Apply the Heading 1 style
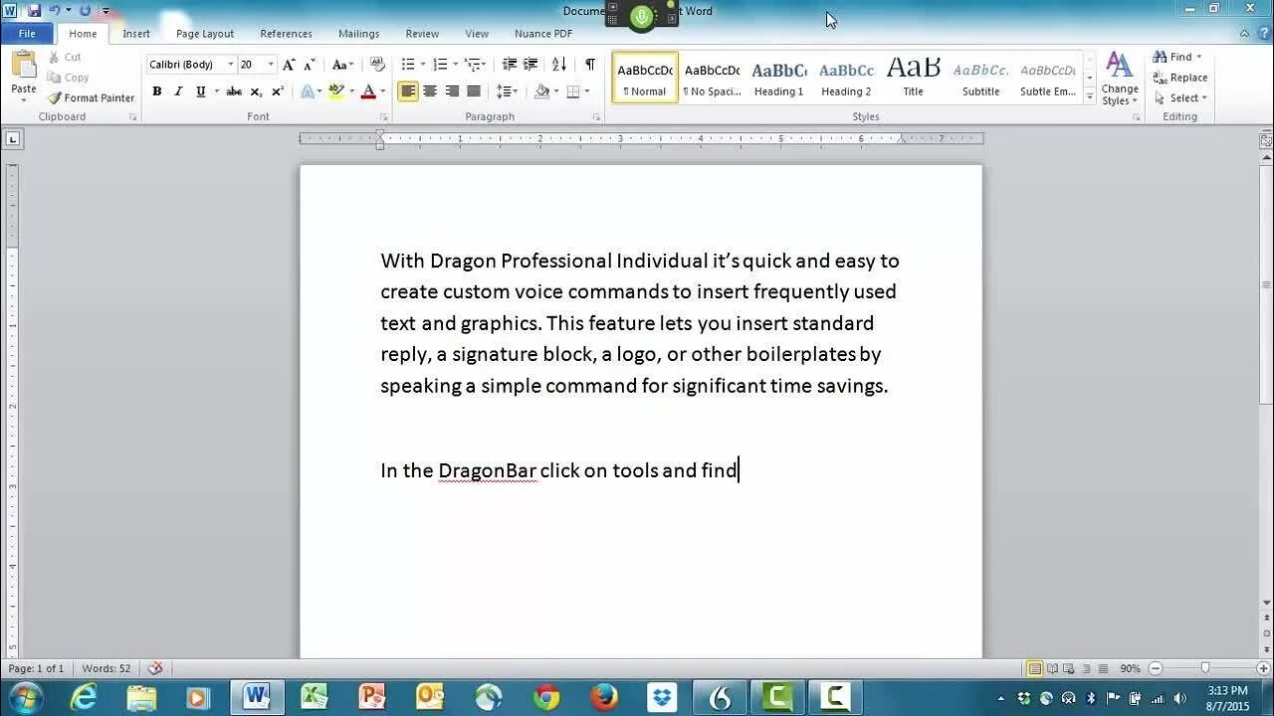The width and height of the screenshot is (1274, 716). point(778,79)
